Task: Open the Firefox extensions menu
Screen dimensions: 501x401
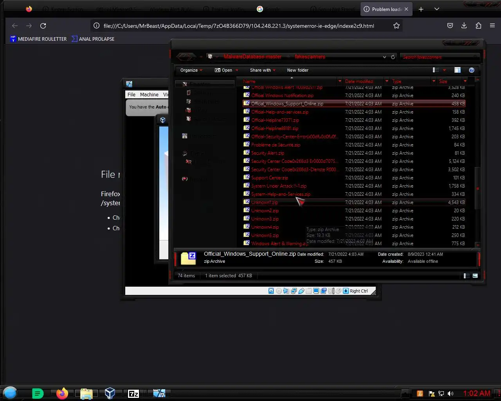Action: pyautogui.click(x=478, y=26)
